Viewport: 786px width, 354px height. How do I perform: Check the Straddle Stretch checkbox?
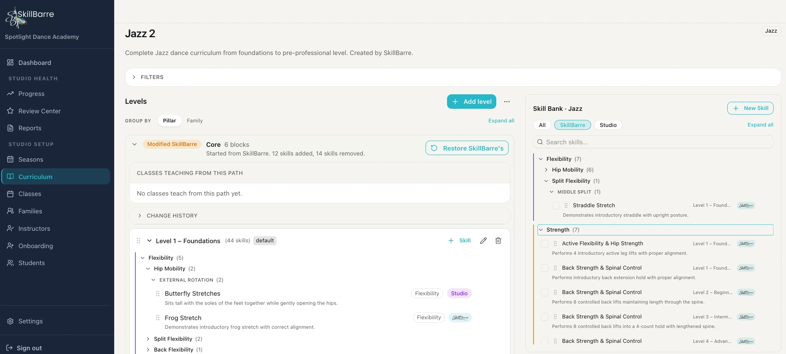click(555, 206)
